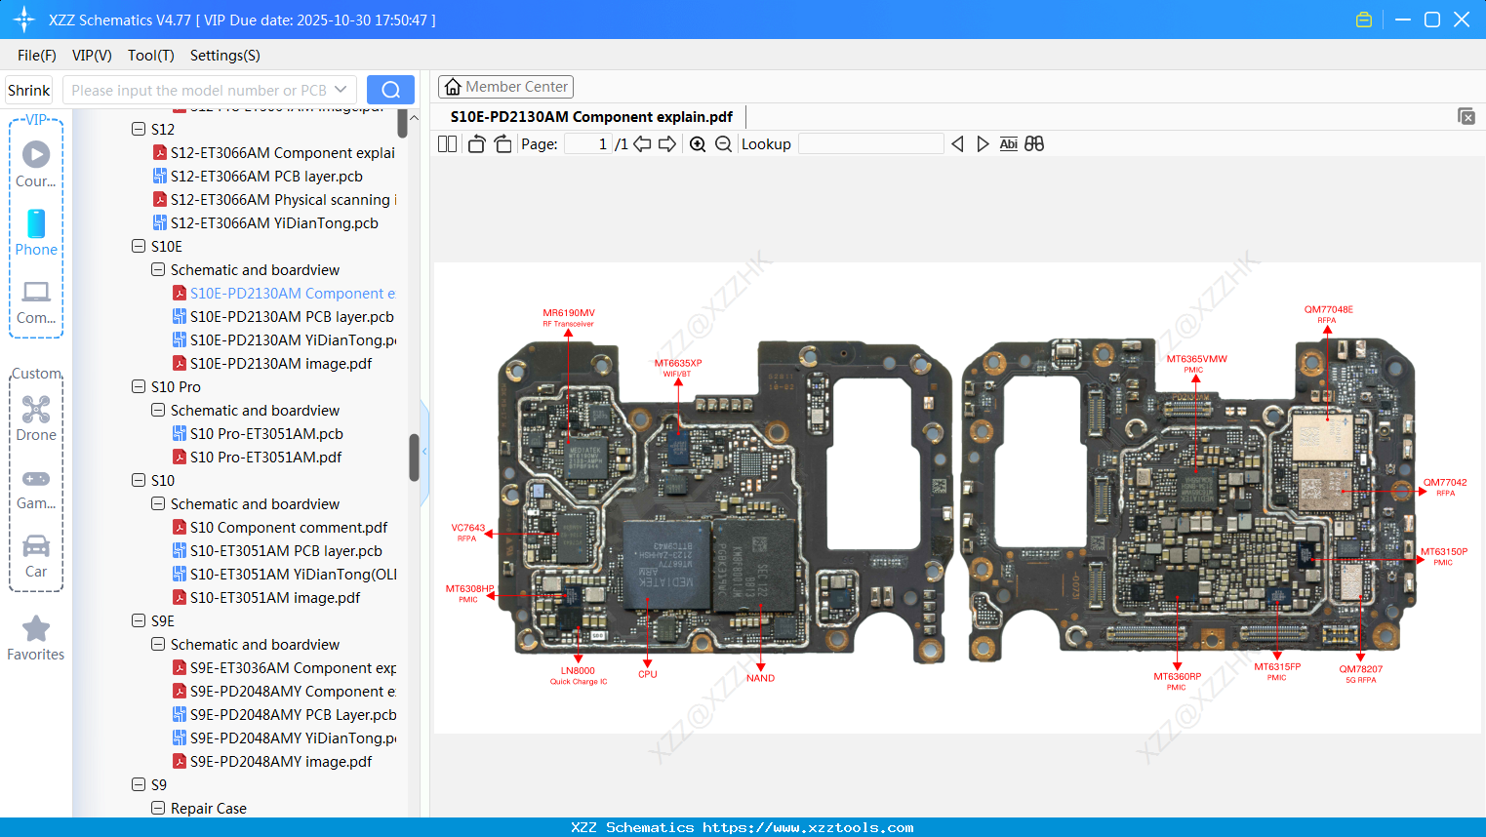Image resolution: width=1486 pixels, height=837 pixels.
Task: Open S10 Pro-ET3051AM.pcb
Action: pos(266,433)
